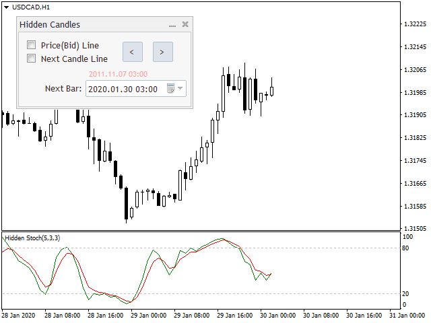The image size is (431, 323).
Task: Click the pink 2011.11.07 03:00 date text
Action: pyautogui.click(x=119, y=74)
